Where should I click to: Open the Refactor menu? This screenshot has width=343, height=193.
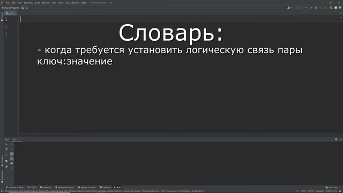point(46,3)
